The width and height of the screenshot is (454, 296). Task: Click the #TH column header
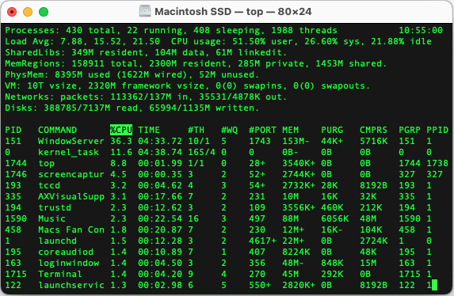point(196,130)
